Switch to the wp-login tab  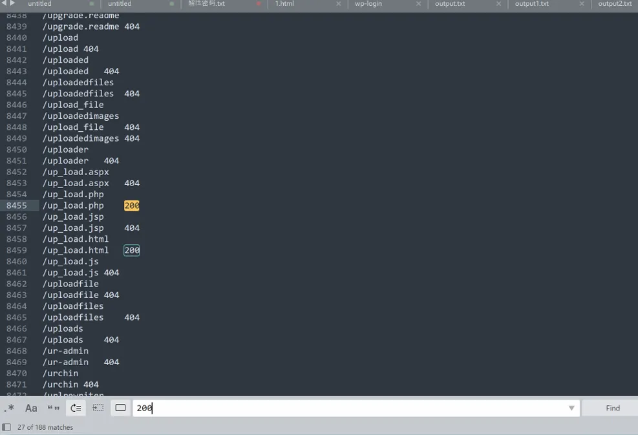368,4
